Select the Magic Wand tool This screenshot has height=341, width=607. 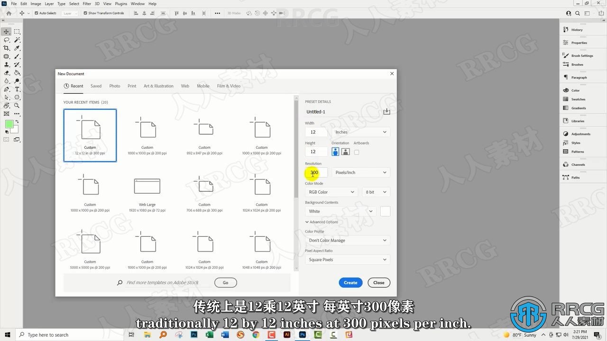17,40
